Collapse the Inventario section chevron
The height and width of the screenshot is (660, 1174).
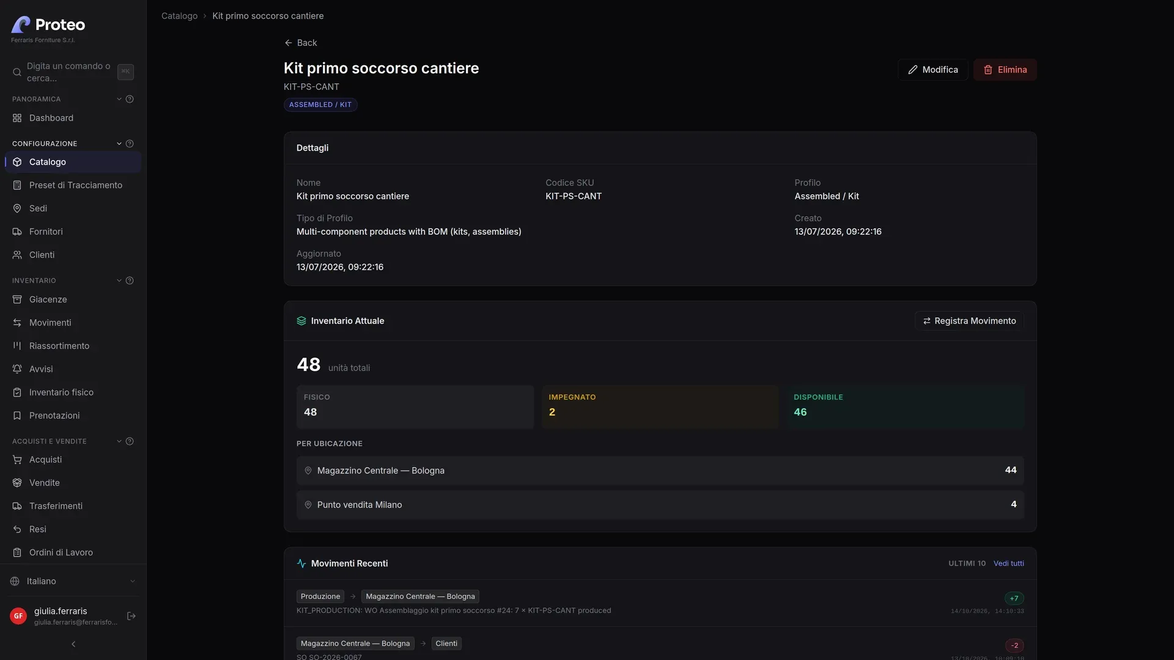119,280
